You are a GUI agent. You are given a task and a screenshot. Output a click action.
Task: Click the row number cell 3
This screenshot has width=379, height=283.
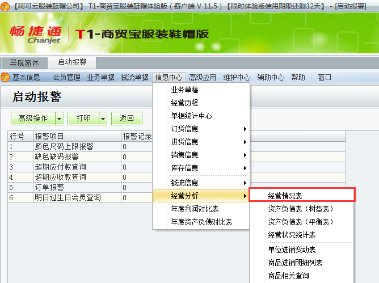(20, 167)
